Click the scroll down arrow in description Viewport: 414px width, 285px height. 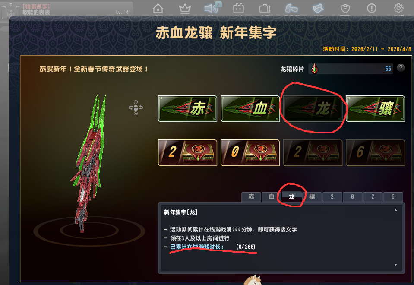[395, 265]
